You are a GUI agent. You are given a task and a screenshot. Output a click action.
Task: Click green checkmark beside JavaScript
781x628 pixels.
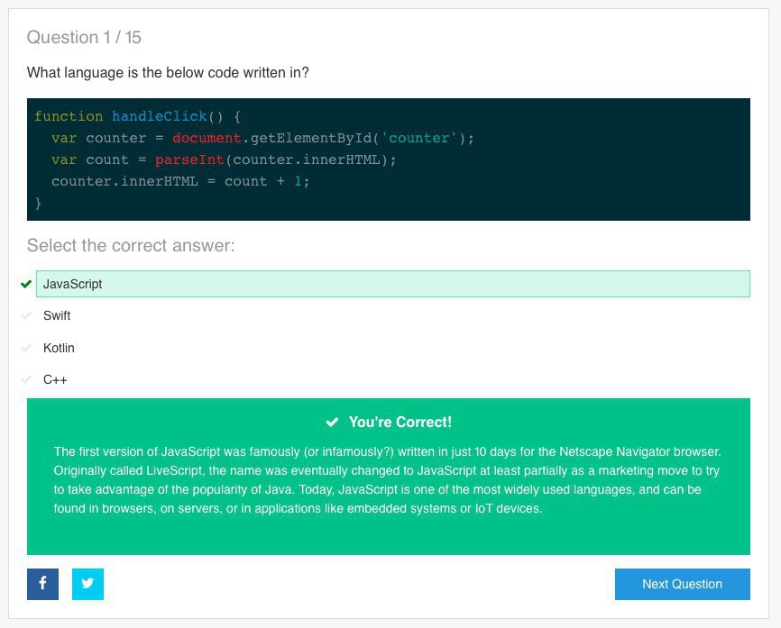pyautogui.click(x=26, y=284)
